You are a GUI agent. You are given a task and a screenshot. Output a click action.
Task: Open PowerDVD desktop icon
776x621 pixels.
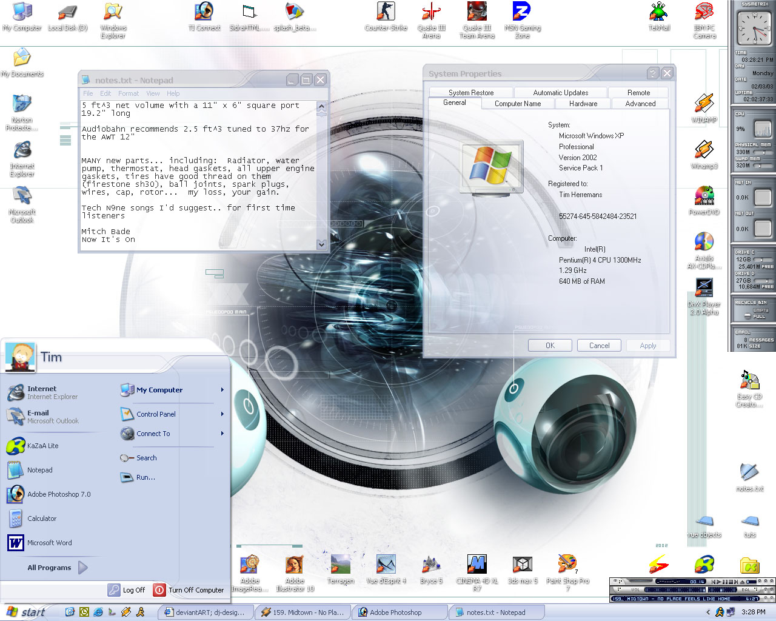pos(704,201)
